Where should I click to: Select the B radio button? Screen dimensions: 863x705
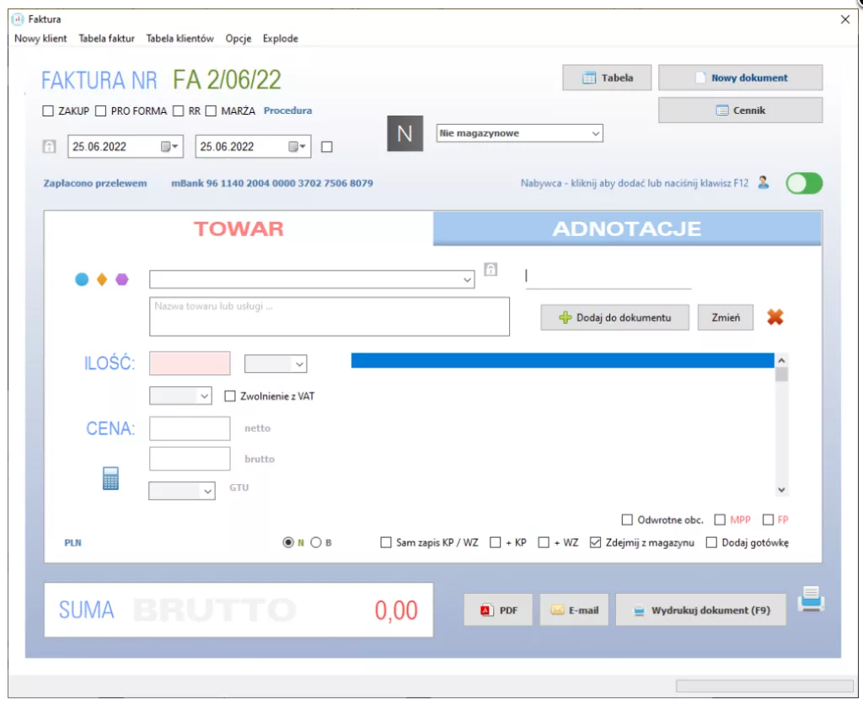click(x=316, y=542)
